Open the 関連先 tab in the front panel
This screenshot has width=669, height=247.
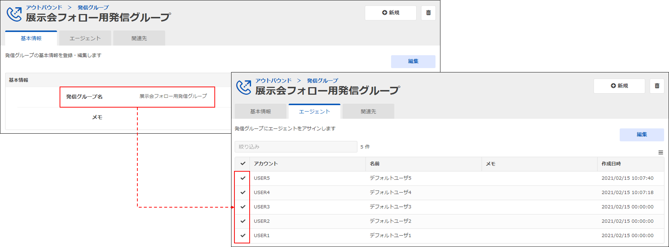point(368,112)
